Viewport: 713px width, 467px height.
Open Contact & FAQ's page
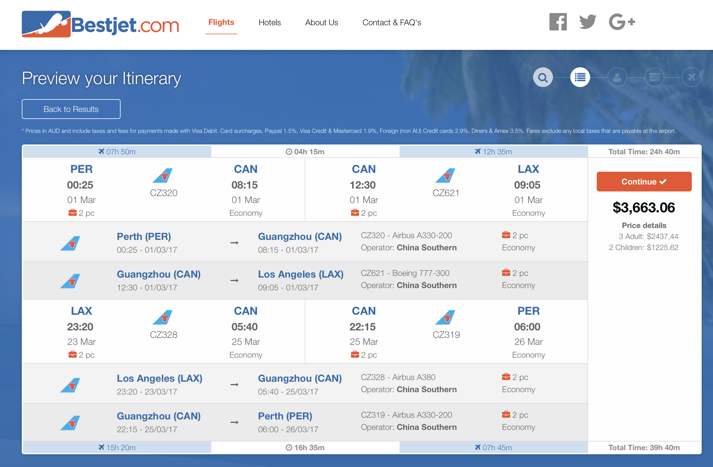pyautogui.click(x=392, y=22)
